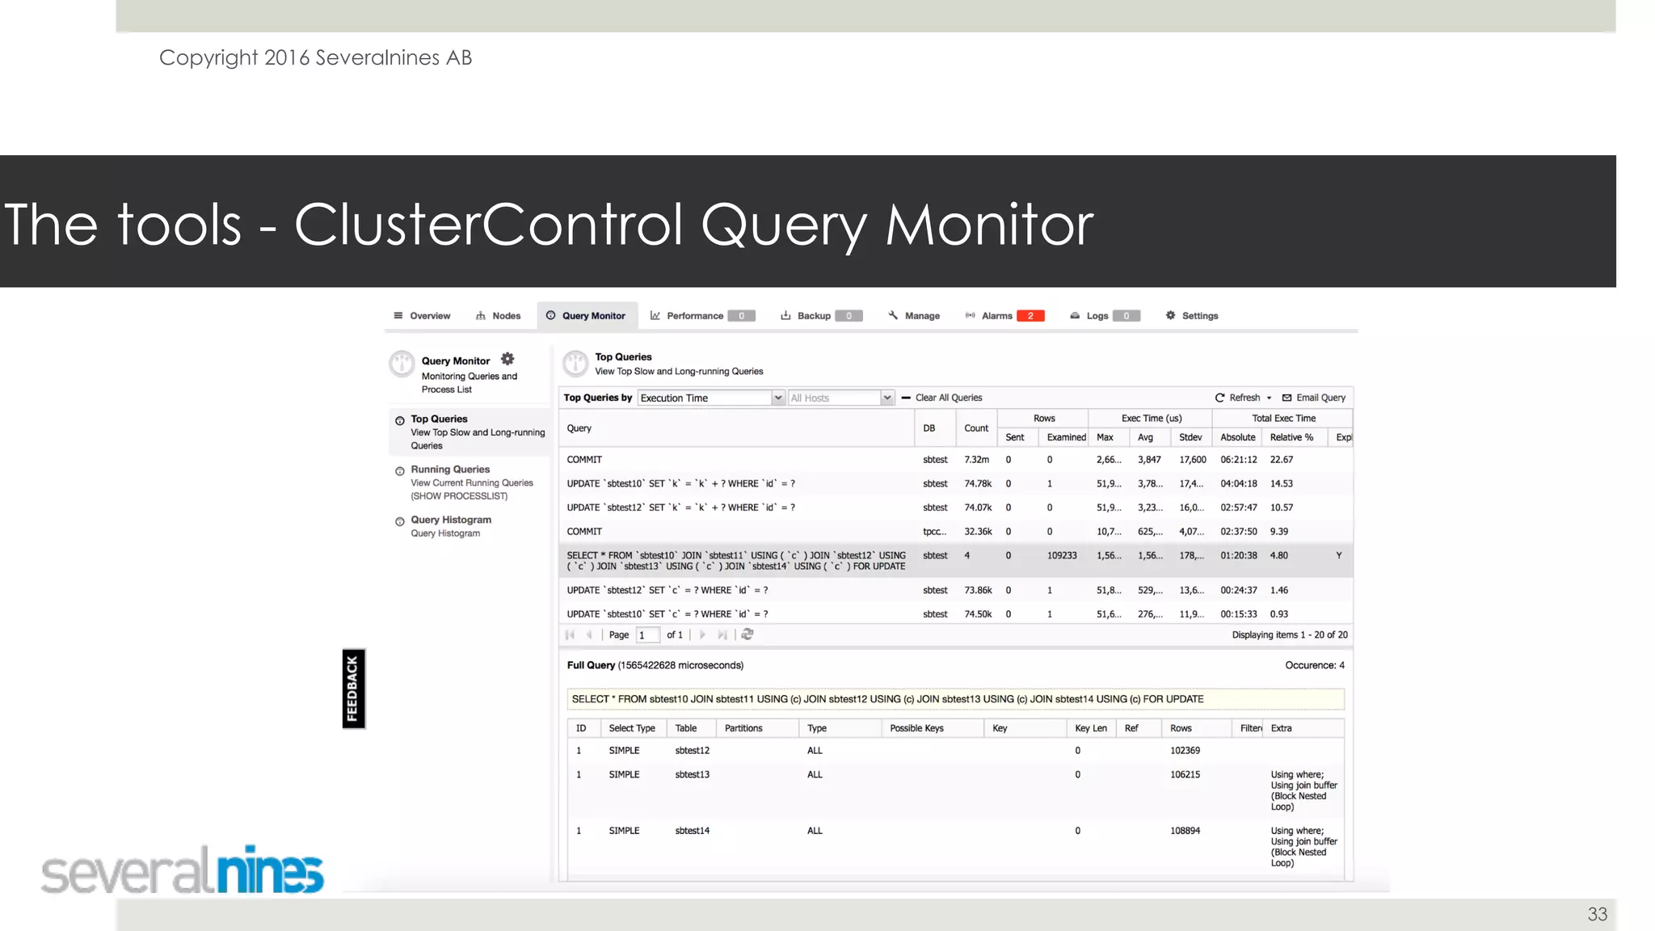The image size is (1655, 931).
Task: Select the first COMMIT row for sbtest
Action: (x=957, y=459)
